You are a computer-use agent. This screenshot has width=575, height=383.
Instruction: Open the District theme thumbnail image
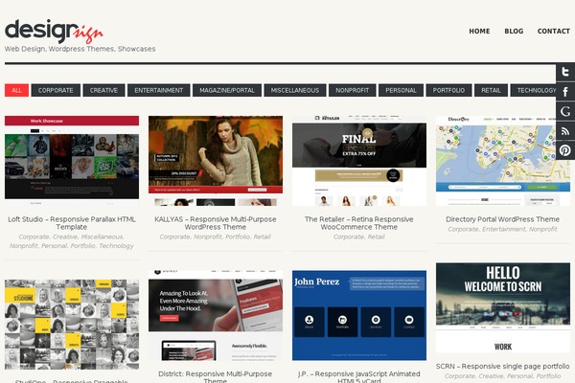point(216,316)
